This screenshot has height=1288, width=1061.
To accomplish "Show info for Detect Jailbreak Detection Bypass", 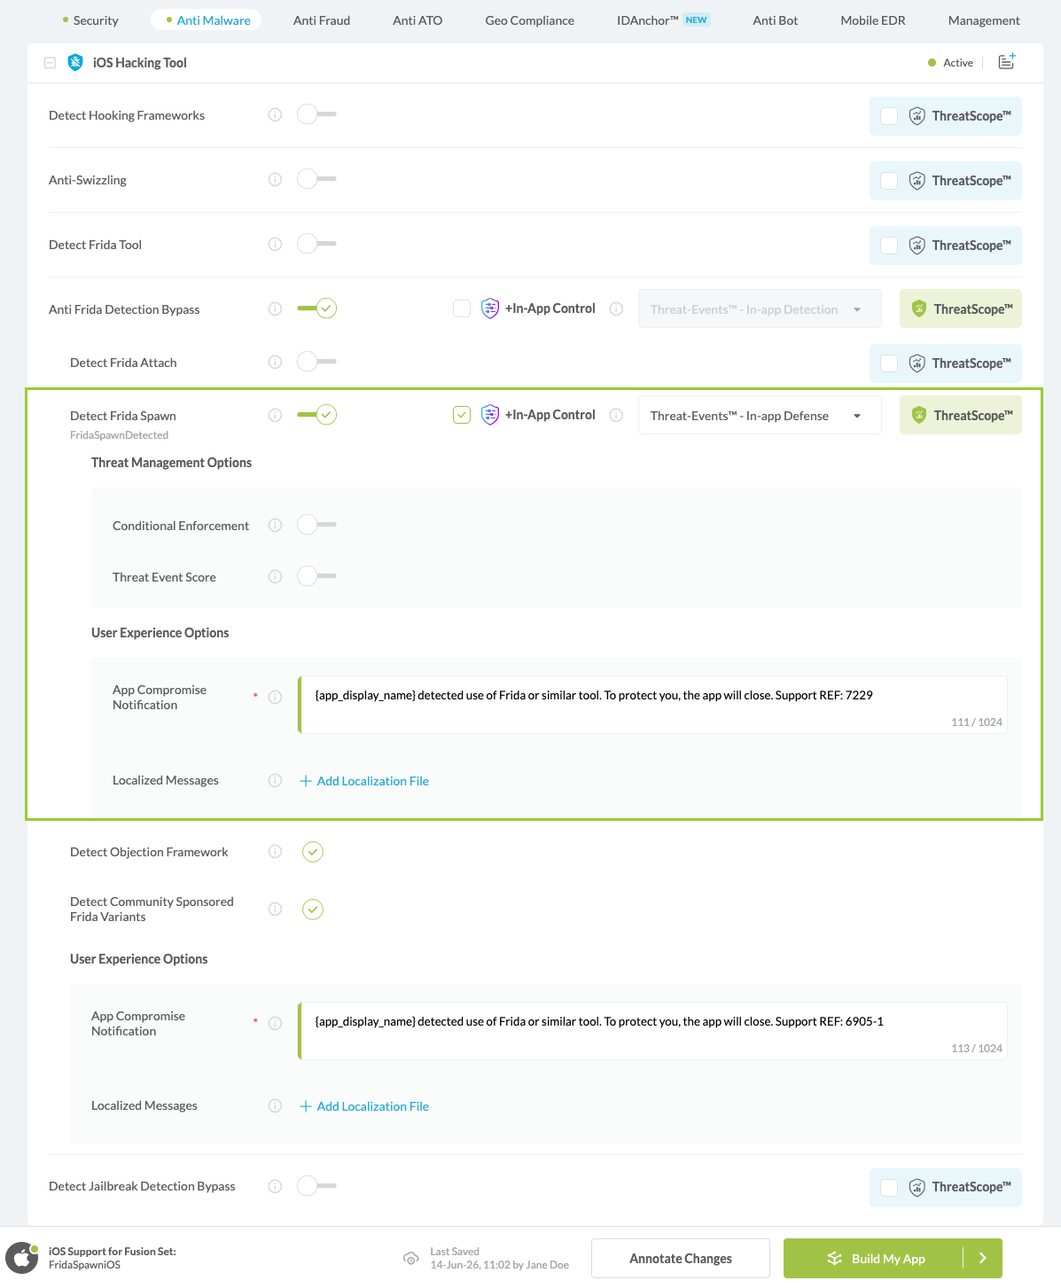I will coord(275,1186).
